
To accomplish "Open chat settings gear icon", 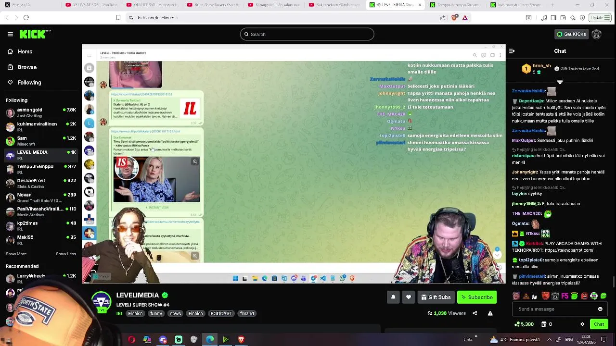I will (582, 324).
